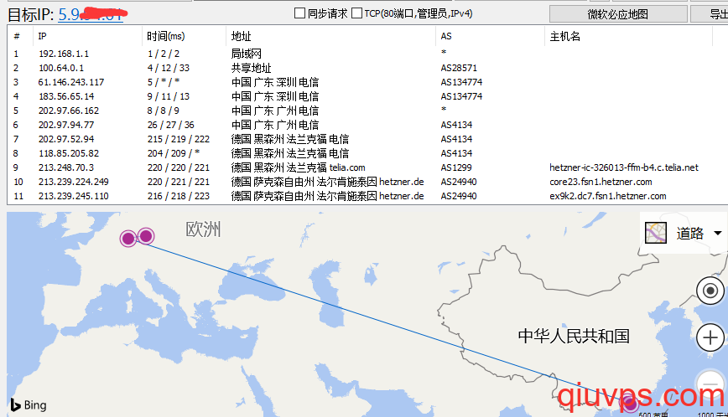
Task: Sort by the AS column header
Action: coord(490,36)
